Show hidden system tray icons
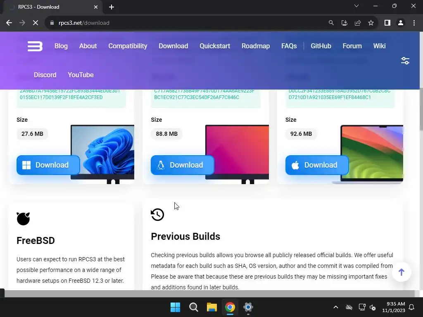 335,307
